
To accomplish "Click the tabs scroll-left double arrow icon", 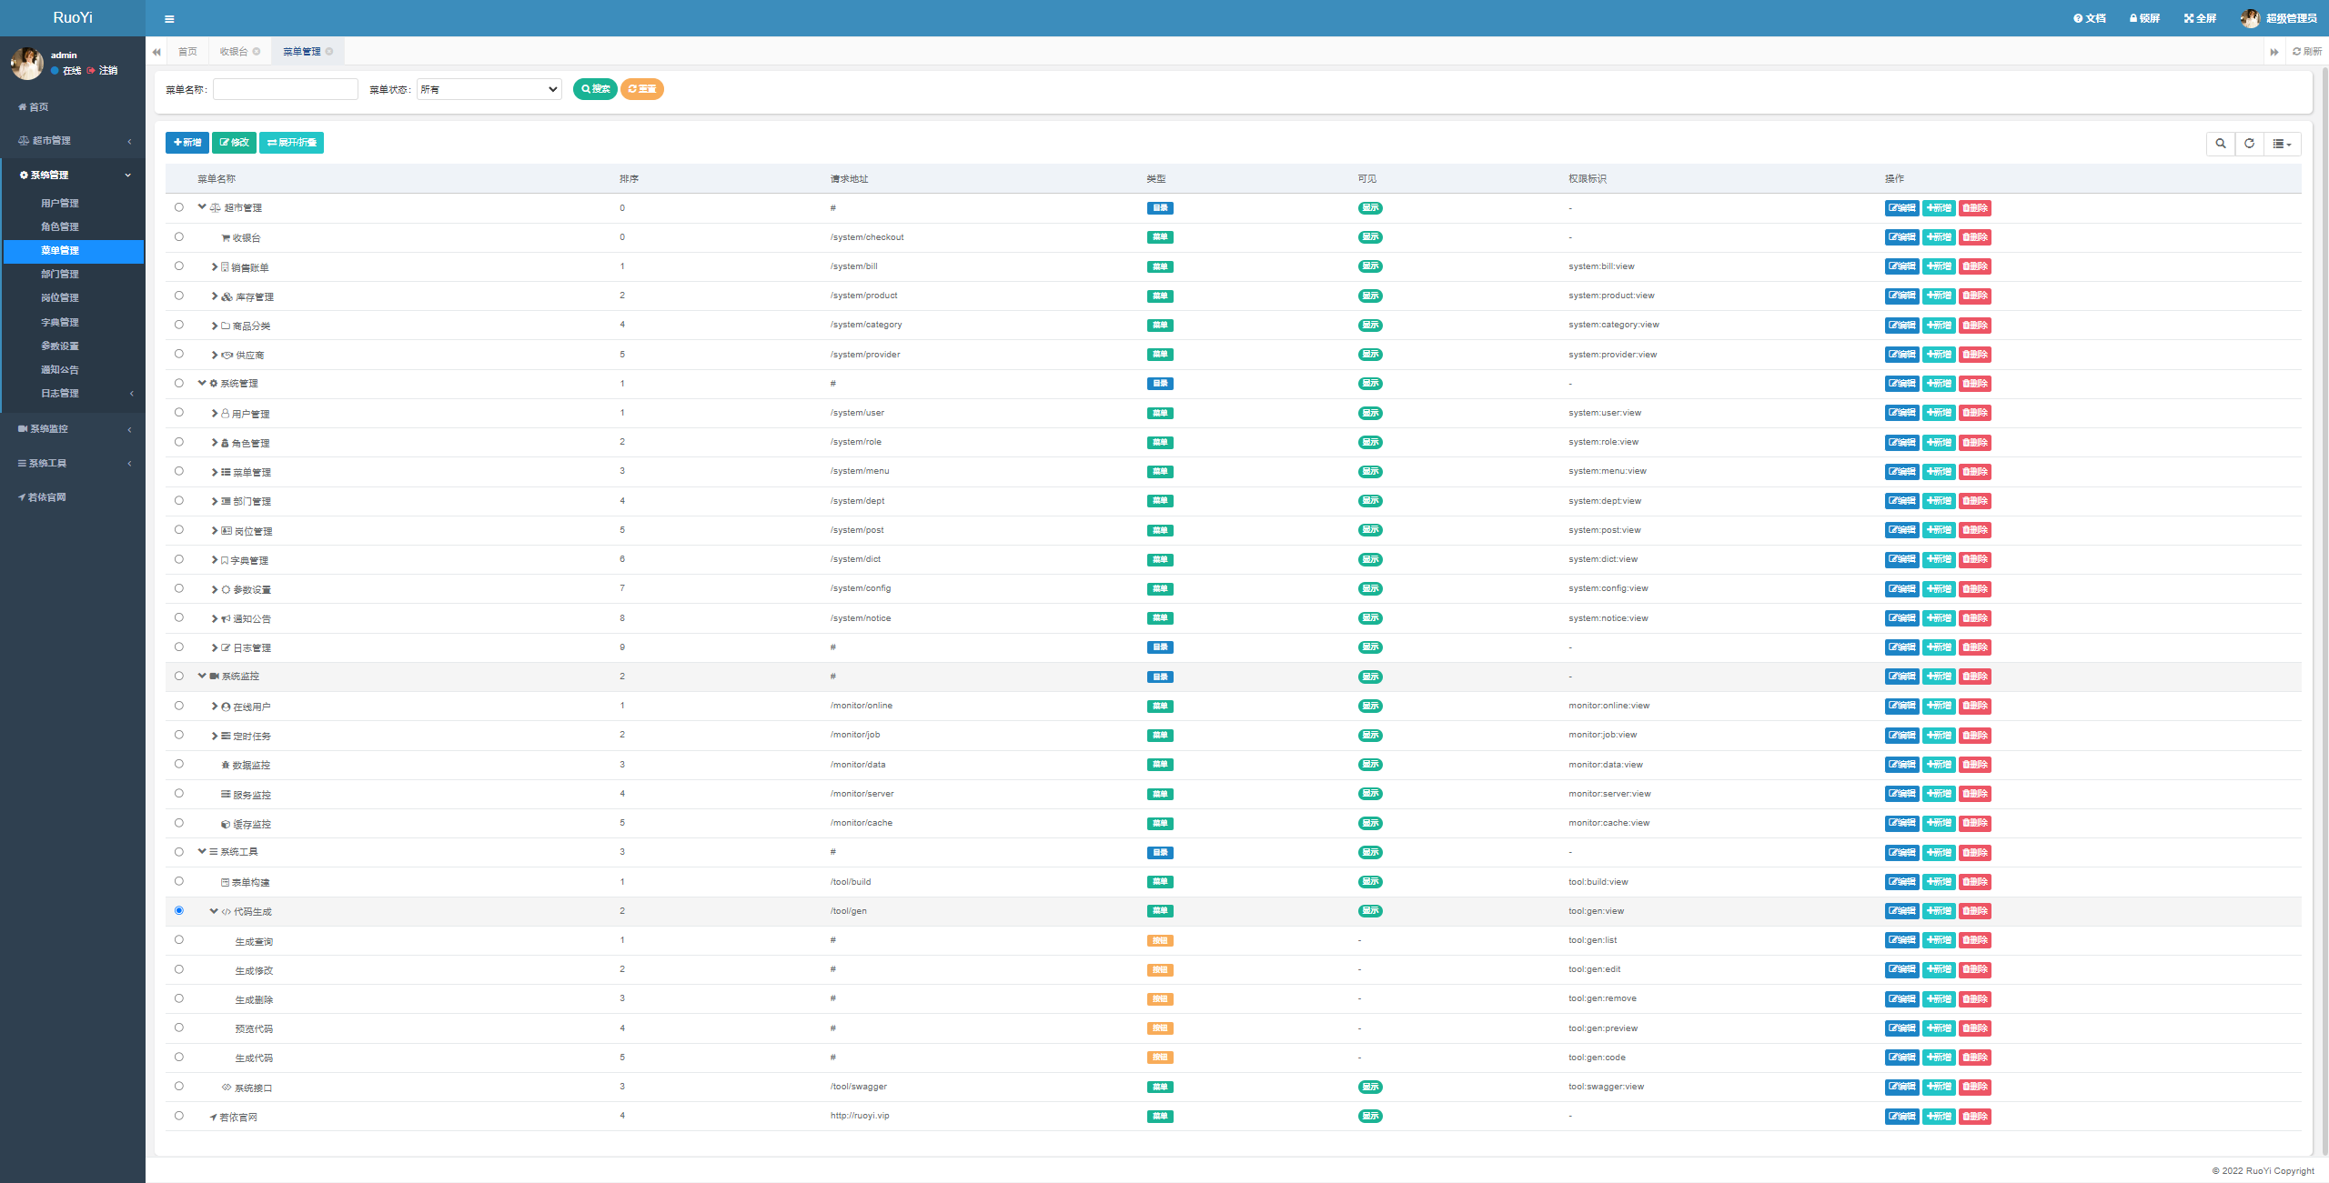I will 156,52.
